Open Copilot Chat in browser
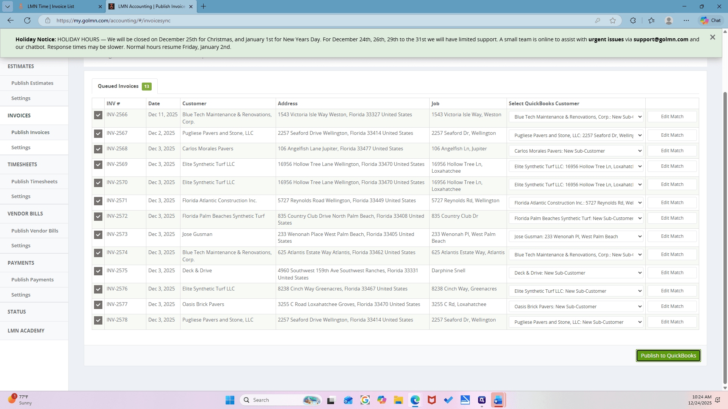This screenshot has height=409, width=728. point(711,20)
